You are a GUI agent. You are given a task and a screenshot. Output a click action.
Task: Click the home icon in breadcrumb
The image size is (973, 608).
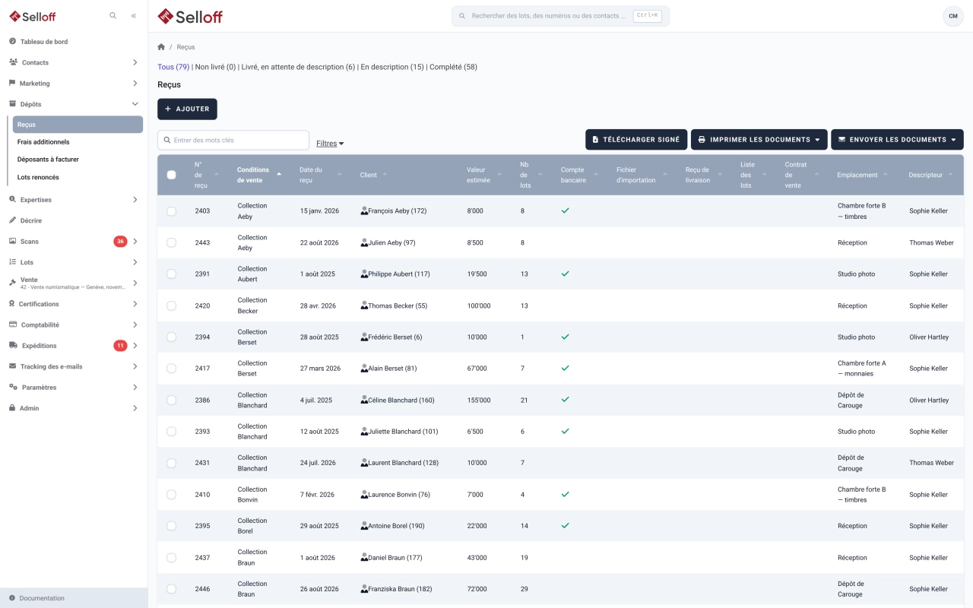pos(161,47)
